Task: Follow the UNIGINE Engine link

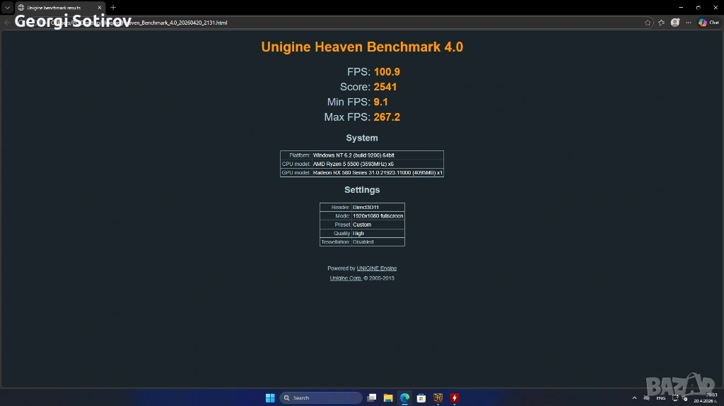Action: pos(376,268)
